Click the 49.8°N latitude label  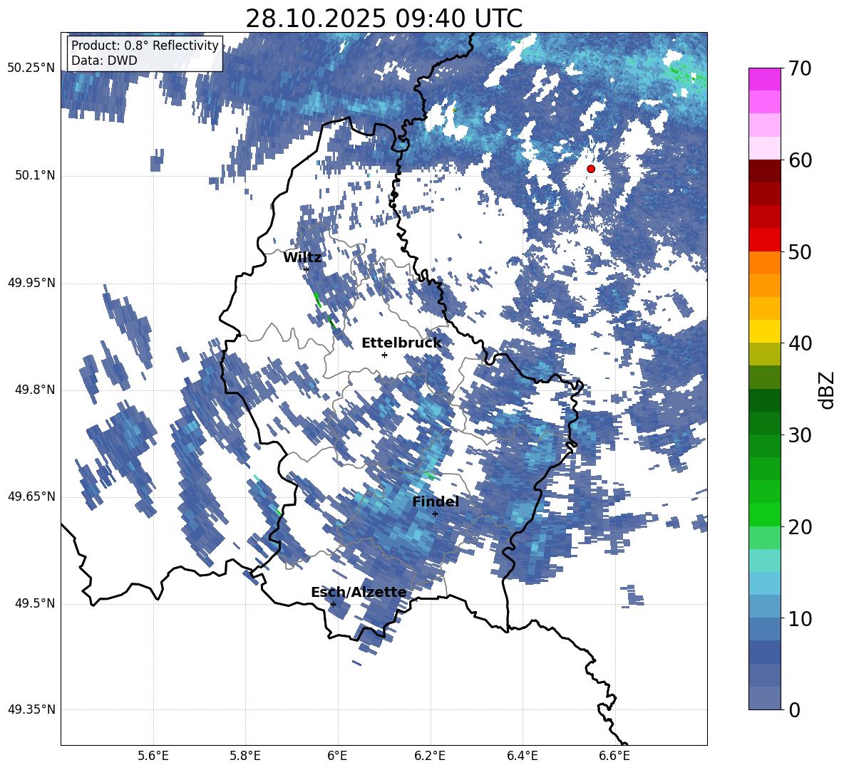(x=36, y=390)
